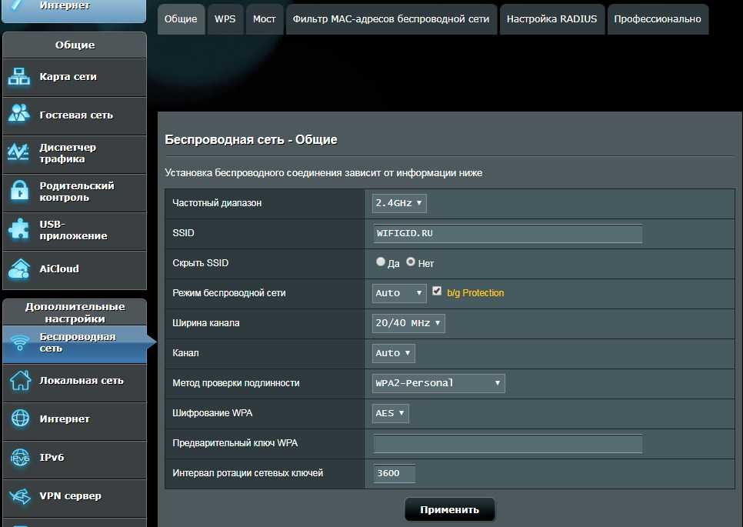Image resolution: width=743 pixels, height=527 pixels.
Task: Click the 'b/g Protection' yellow label
Action: [x=475, y=293]
